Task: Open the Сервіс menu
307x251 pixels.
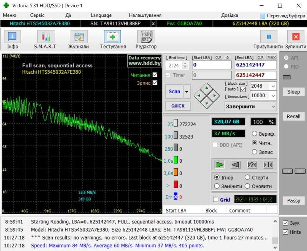Action: tap(37, 15)
